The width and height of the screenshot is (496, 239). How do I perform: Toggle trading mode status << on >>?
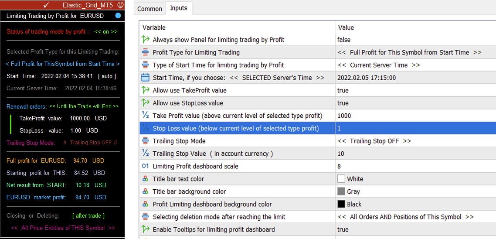pos(106,32)
